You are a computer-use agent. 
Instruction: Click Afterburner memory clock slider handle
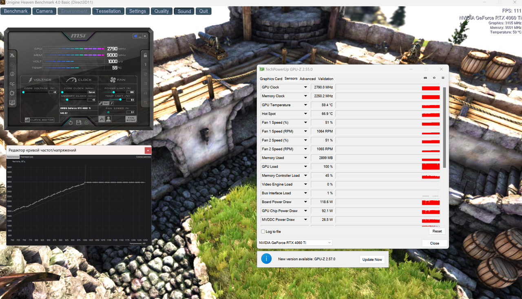67,99
